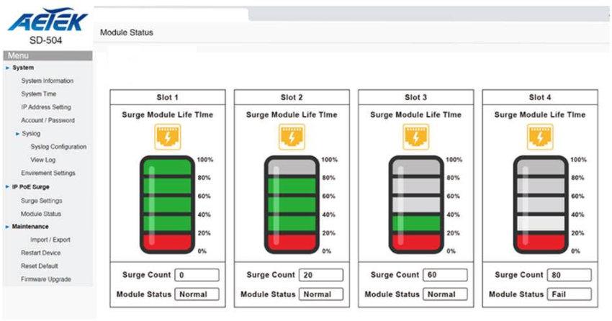612x321 pixels.
Task: Select Firmware Upgrade link
Action: (46, 279)
